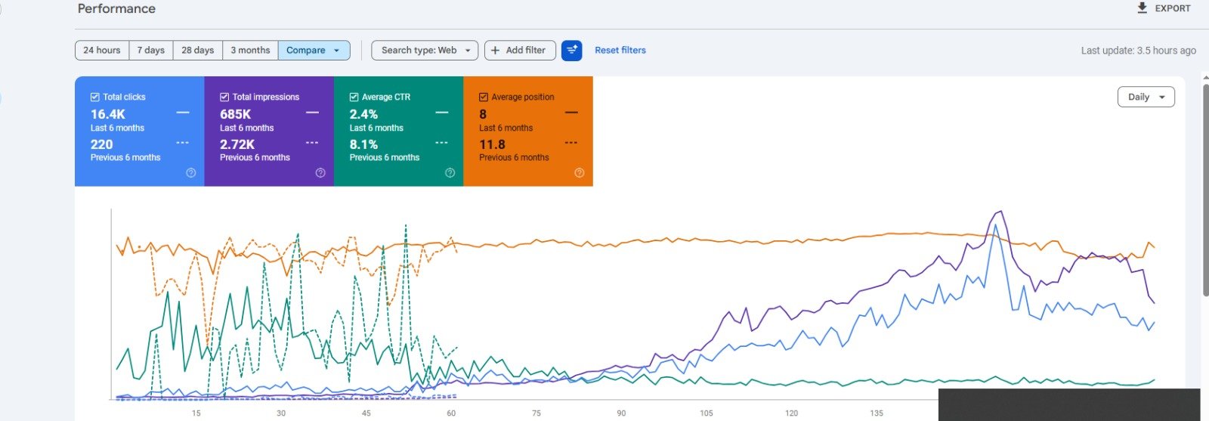Click the EXPORT download icon
1209x421 pixels.
[x=1143, y=8]
